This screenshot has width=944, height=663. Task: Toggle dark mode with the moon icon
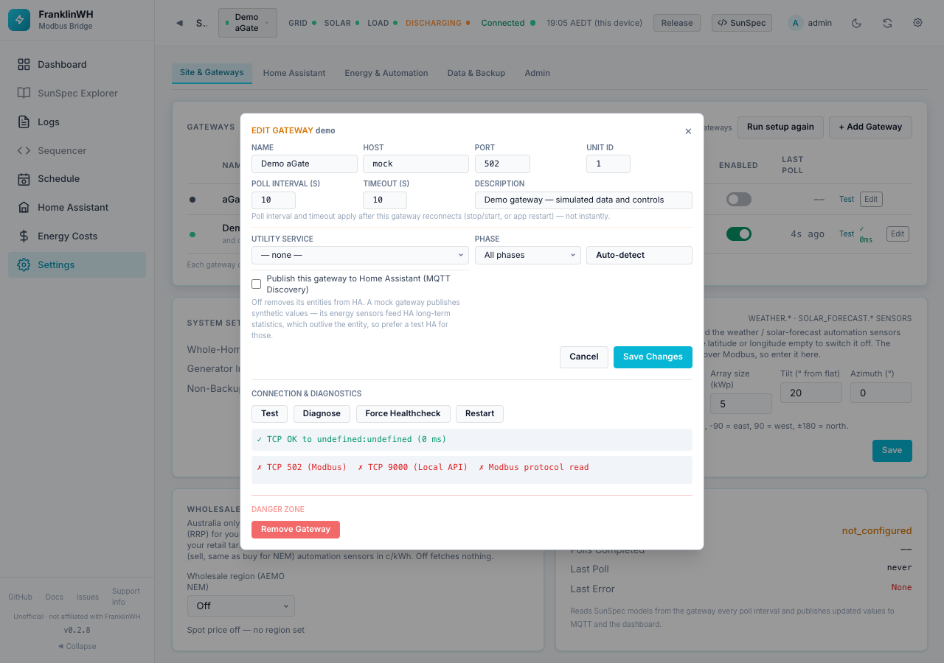pos(856,23)
